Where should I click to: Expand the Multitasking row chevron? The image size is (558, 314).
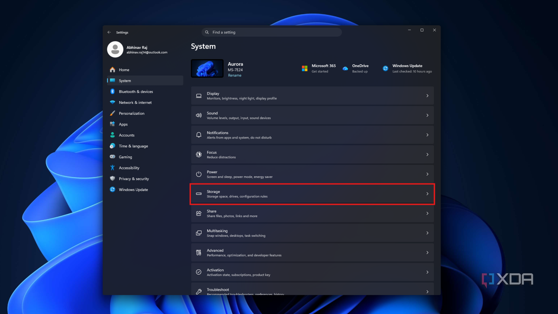pyautogui.click(x=427, y=233)
